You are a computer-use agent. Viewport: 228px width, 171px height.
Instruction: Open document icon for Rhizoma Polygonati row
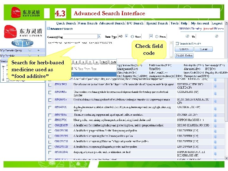click(x=215, y=142)
